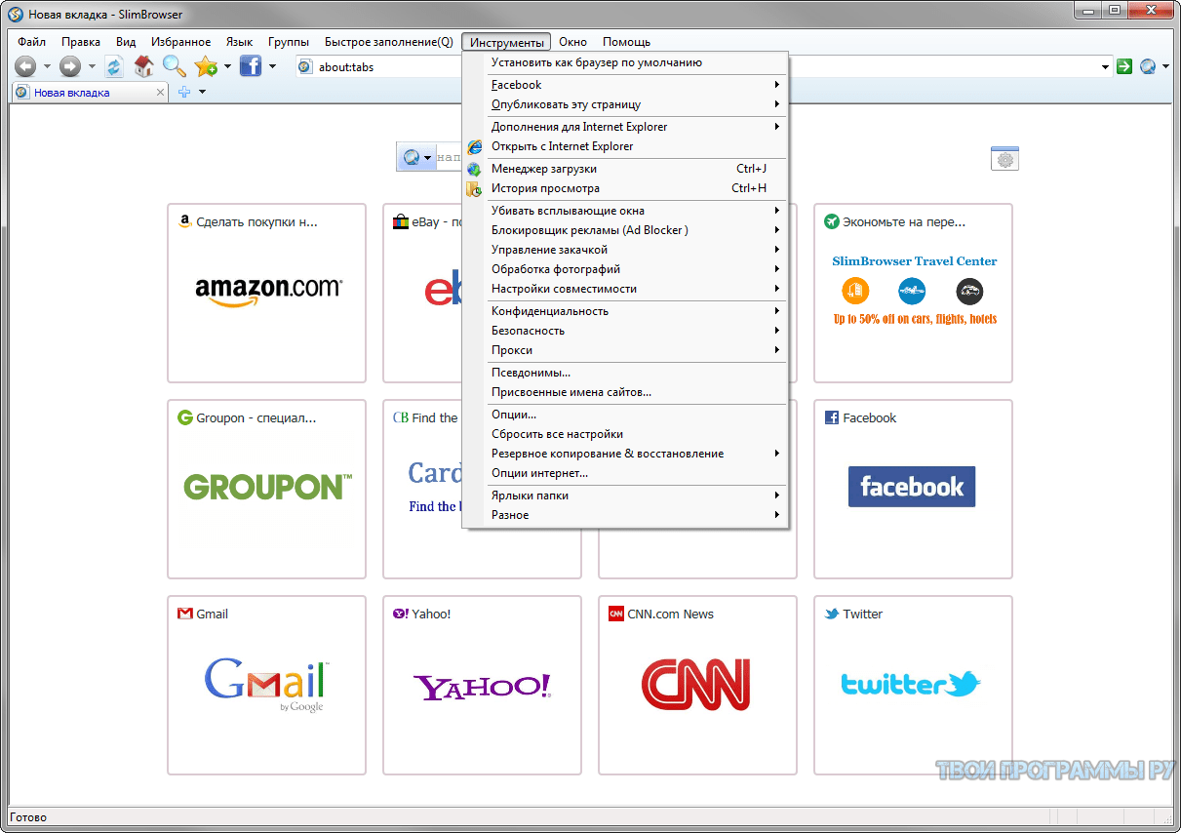The width and height of the screenshot is (1181, 833).
Task: Open the Вид menu
Action: [x=126, y=42]
